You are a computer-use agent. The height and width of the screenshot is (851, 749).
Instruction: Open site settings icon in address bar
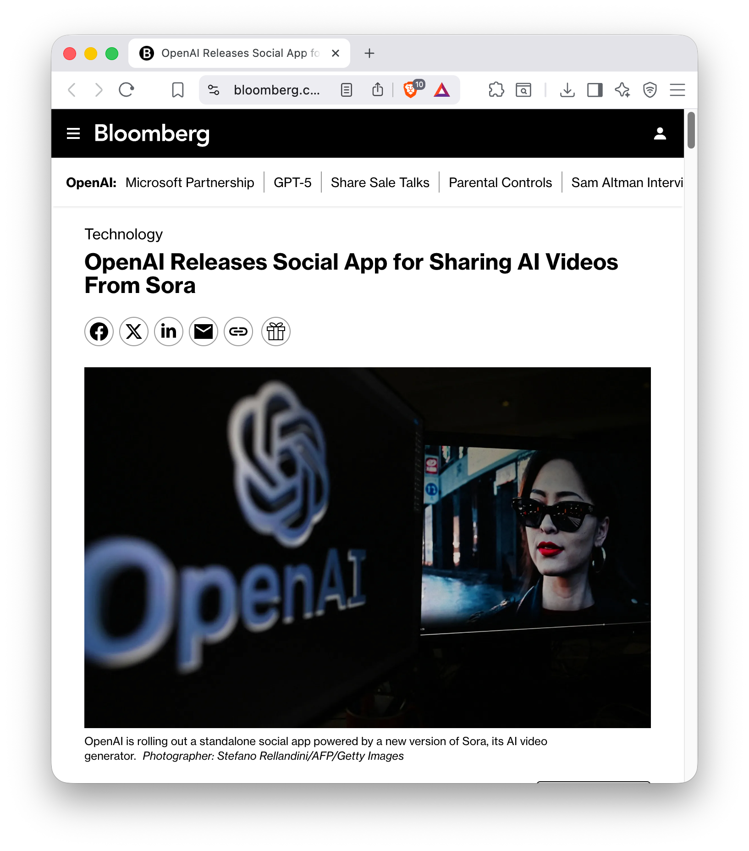pos(214,90)
